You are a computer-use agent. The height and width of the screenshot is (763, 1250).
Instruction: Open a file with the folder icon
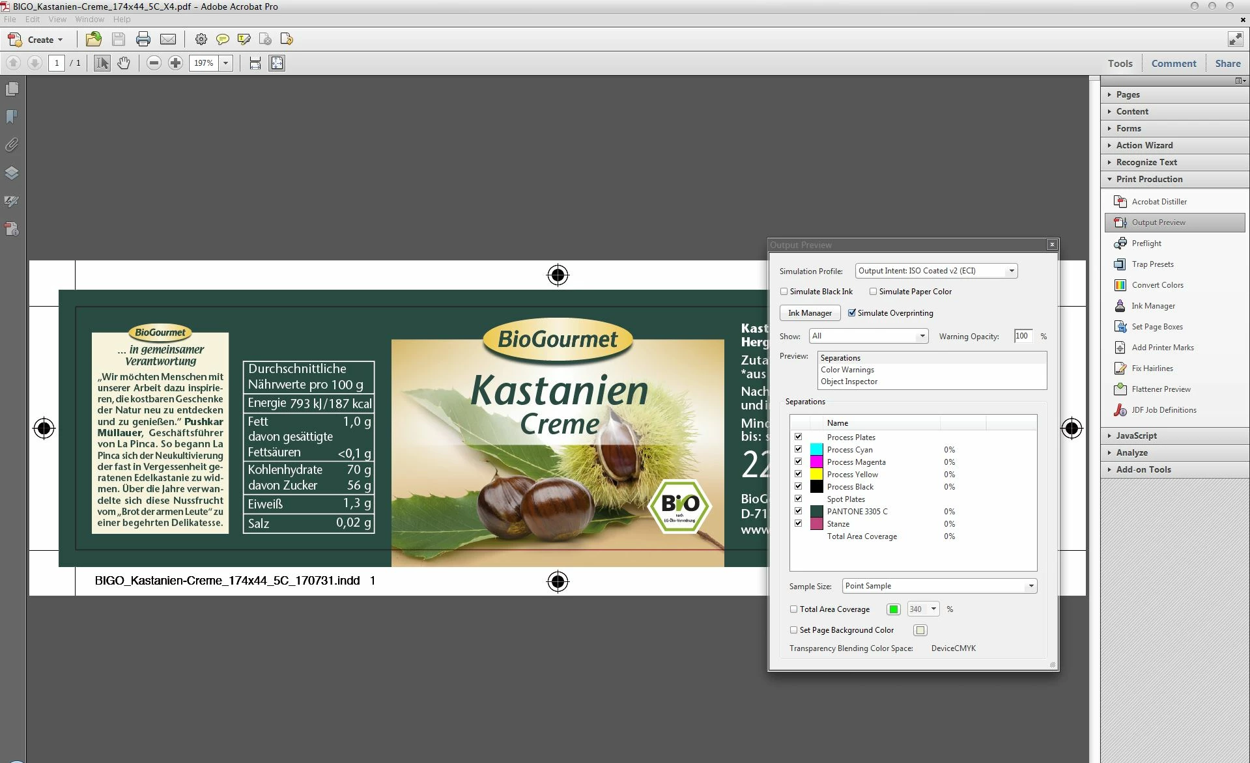pos(94,39)
